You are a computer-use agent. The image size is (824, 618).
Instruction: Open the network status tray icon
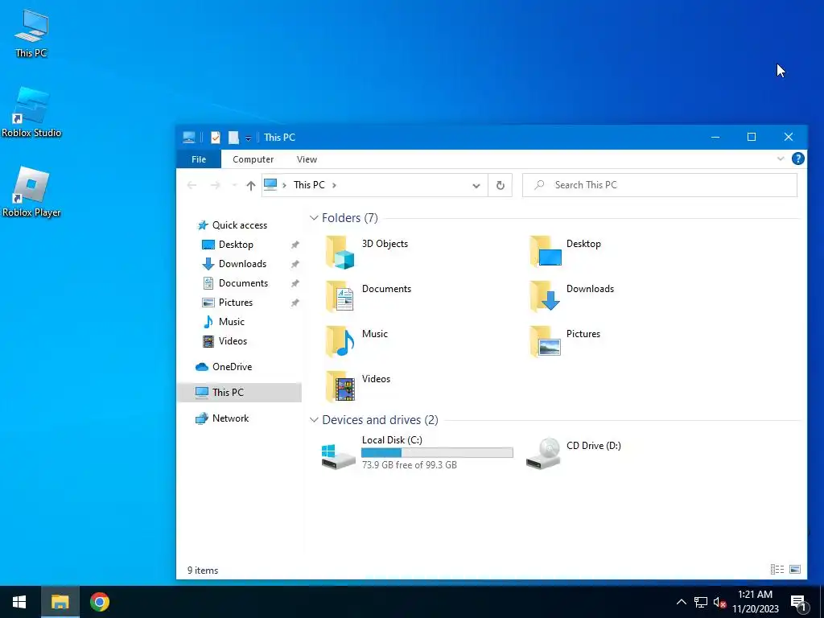(x=701, y=602)
